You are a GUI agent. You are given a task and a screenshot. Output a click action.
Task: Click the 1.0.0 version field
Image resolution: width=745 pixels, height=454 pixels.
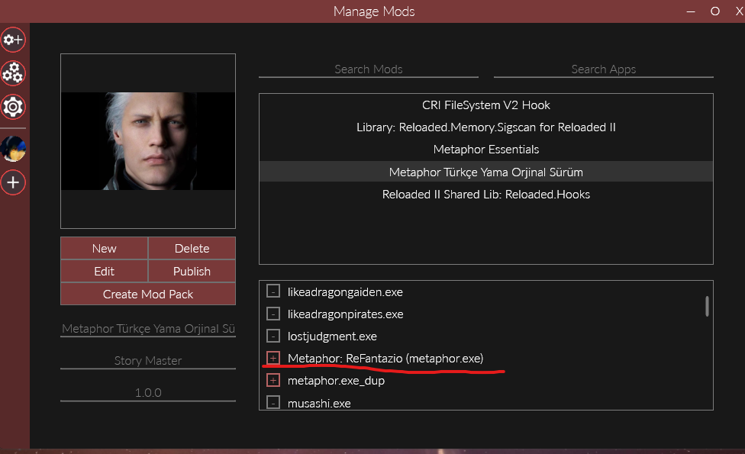click(148, 393)
